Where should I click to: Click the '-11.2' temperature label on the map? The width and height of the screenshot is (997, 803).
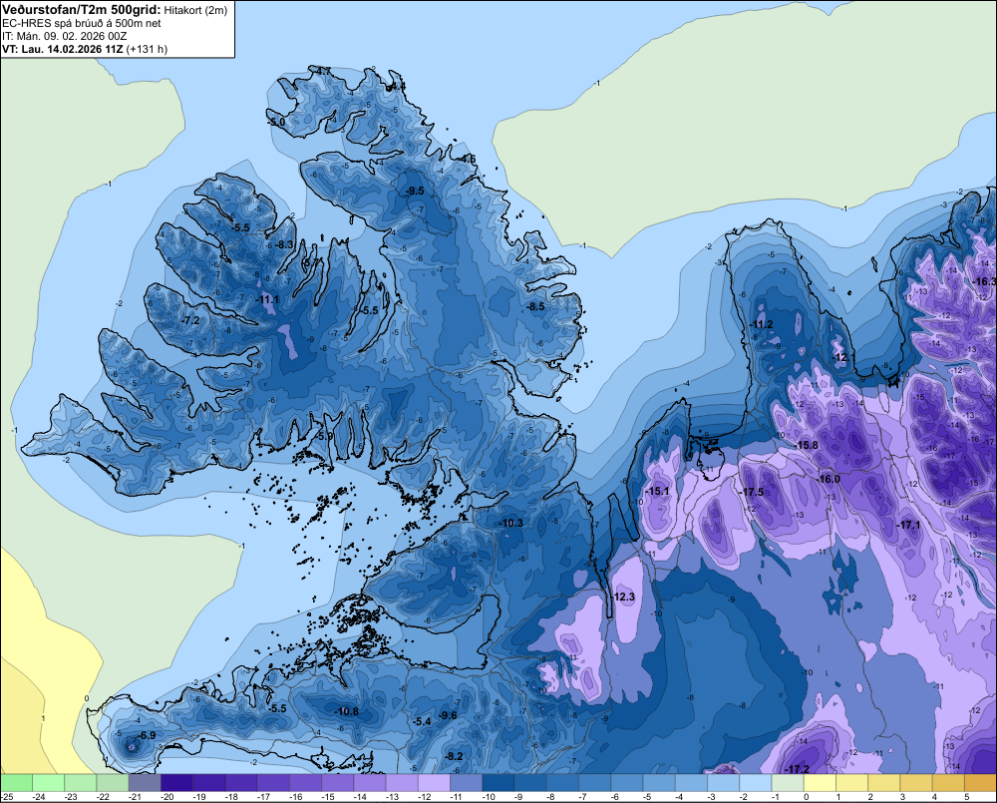[x=761, y=324]
